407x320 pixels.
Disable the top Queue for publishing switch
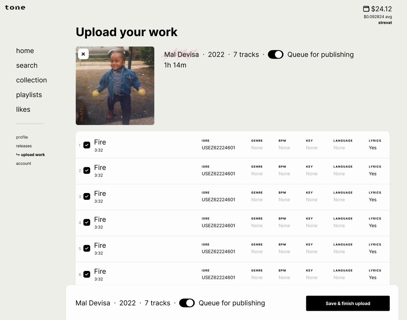coord(276,54)
